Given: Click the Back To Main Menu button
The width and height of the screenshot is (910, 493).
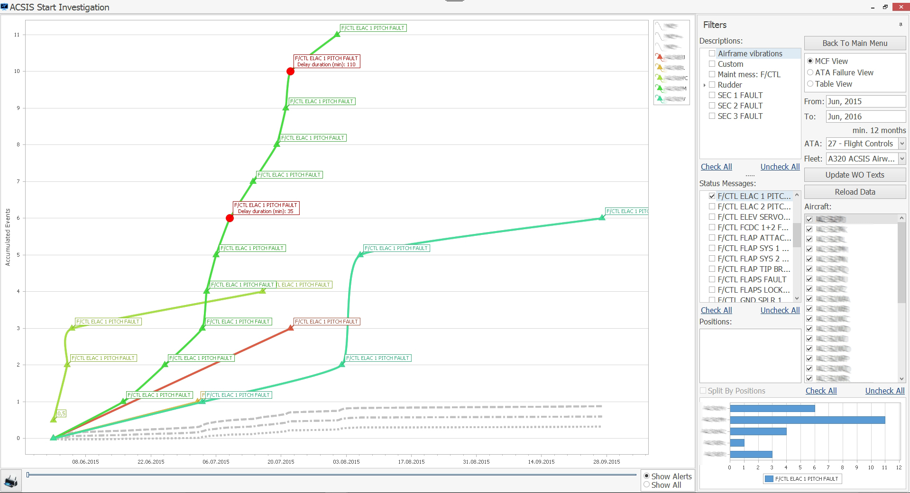Looking at the screenshot, I should [x=855, y=43].
